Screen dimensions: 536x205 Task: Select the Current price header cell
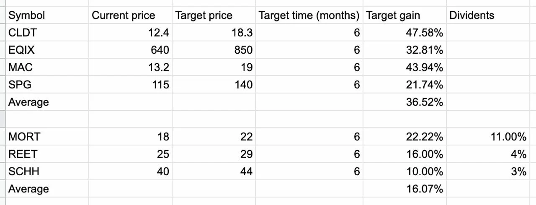click(130, 16)
